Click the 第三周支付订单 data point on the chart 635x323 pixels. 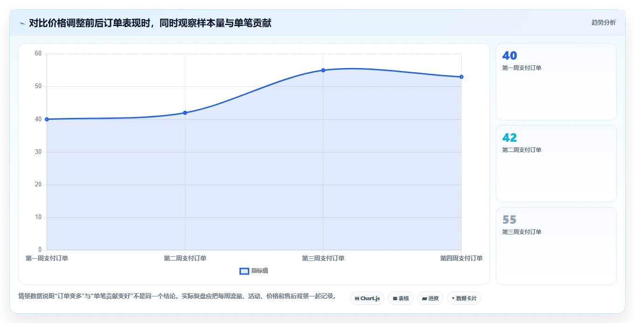323,70
